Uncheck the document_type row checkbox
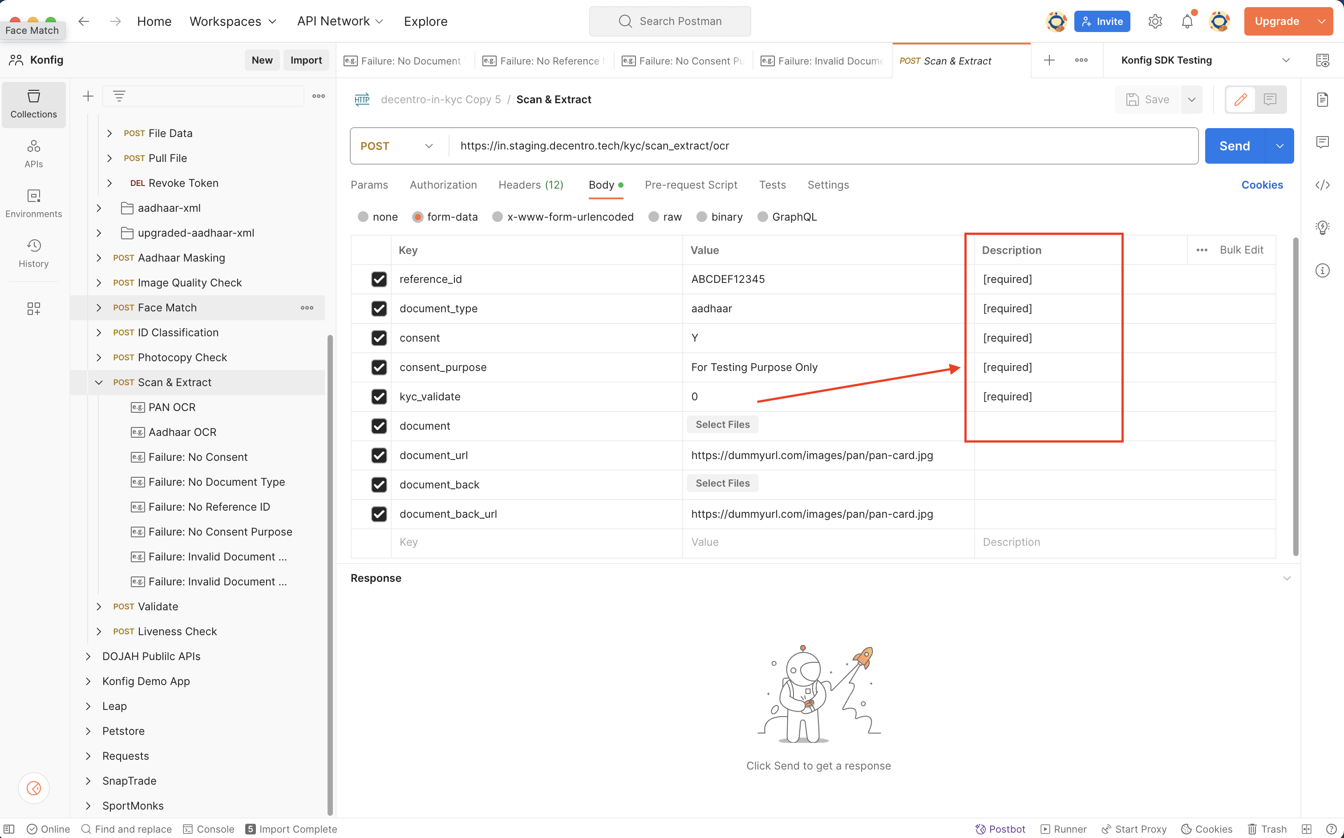Image resolution: width=1344 pixels, height=838 pixels. tap(379, 308)
